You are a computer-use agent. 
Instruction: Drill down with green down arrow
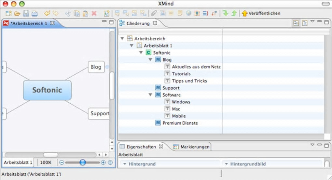tap(225, 13)
